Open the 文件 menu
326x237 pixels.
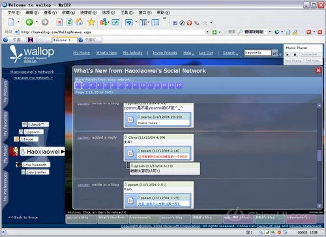14,12
